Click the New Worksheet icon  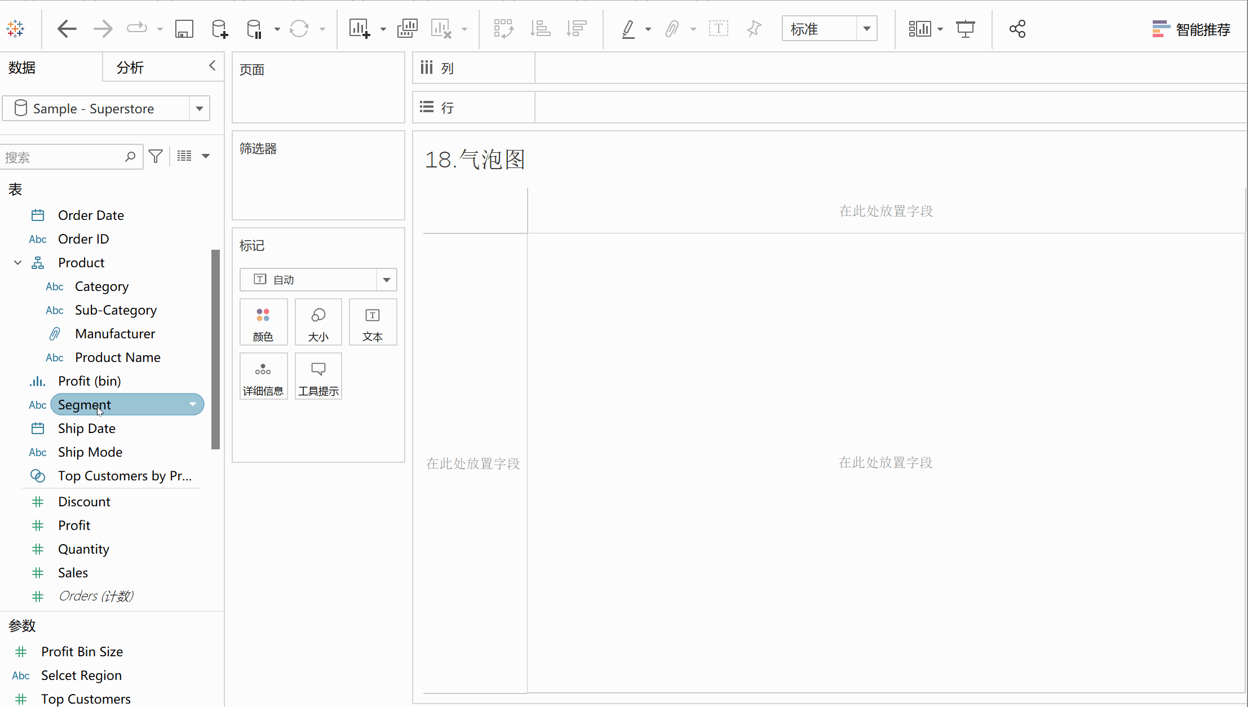click(x=359, y=29)
